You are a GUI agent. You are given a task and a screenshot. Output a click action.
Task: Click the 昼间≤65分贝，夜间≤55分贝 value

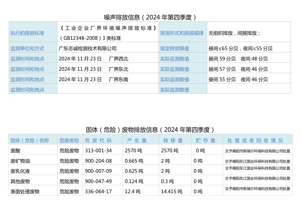click(x=240, y=48)
